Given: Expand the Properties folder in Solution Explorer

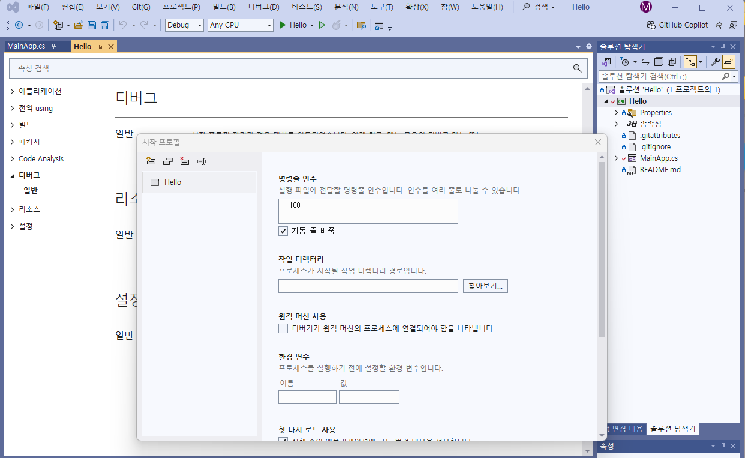Looking at the screenshot, I should click(616, 113).
